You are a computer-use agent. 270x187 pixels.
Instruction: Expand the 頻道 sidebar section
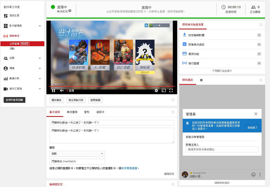click(x=40, y=68)
